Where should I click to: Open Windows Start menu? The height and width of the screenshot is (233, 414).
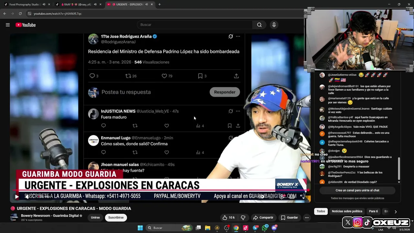tap(140, 228)
